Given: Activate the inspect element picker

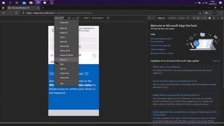Looking at the screenshot, I should tap(149, 18).
